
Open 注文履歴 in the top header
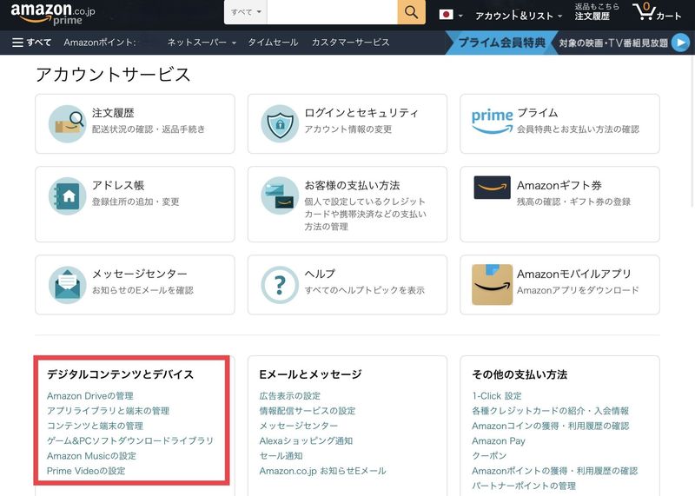click(x=592, y=17)
